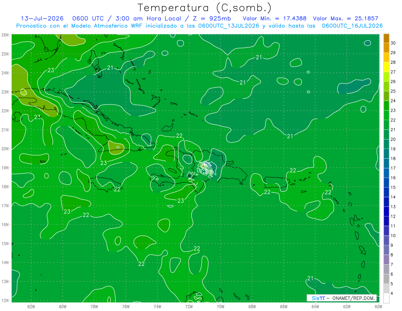Viewport: 402px width, 311px height.
Task: Click the '66W' longitude axis label
Action: pyautogui.click(x=284, y=306)
